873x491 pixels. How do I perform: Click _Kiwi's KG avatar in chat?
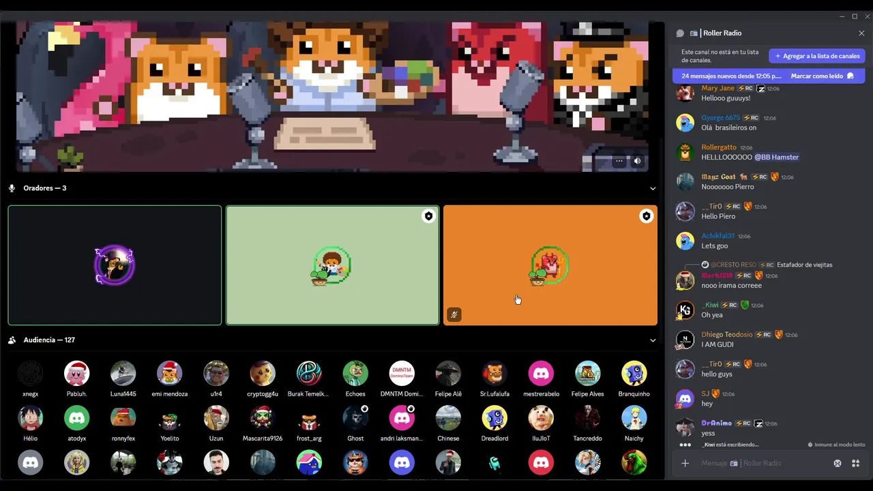point(685,310)
